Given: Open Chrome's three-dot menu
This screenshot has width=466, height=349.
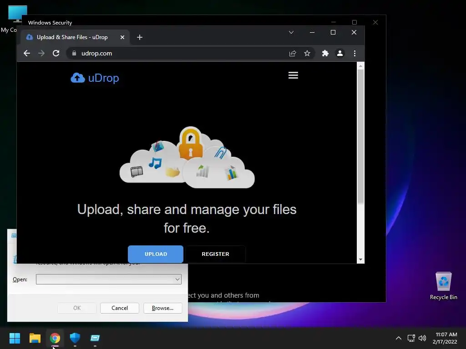Looking at the screenshot, I should pyautogui.click(x=355, y=54).
